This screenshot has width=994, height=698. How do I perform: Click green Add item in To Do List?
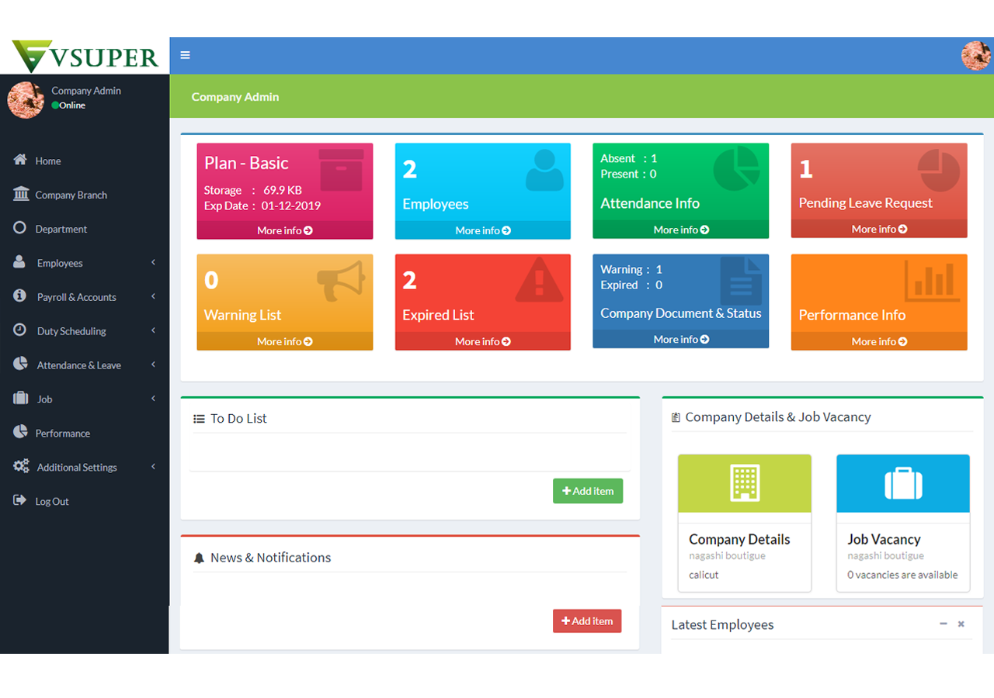[587, 491]
